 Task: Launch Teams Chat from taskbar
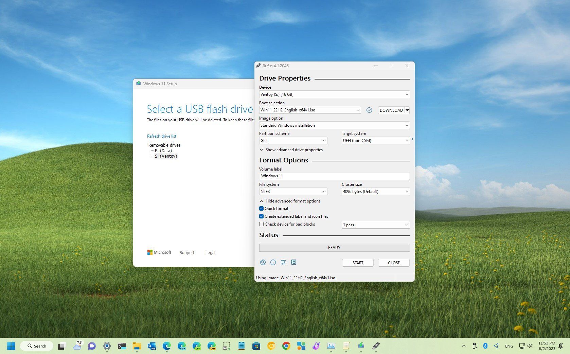tap(92, 346)
